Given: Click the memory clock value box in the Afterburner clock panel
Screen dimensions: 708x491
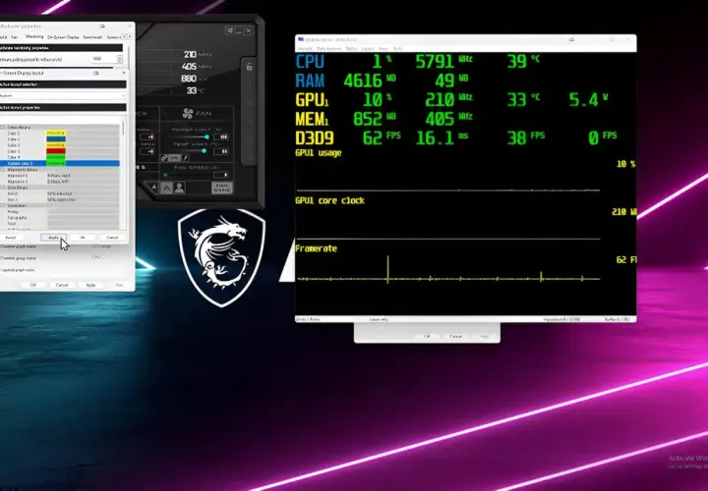Looking at the screenshot, I should [x=147, y=151].
